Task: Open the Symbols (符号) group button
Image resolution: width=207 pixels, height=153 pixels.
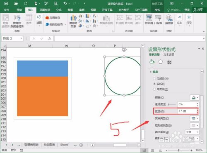Action: click(189, 20)
